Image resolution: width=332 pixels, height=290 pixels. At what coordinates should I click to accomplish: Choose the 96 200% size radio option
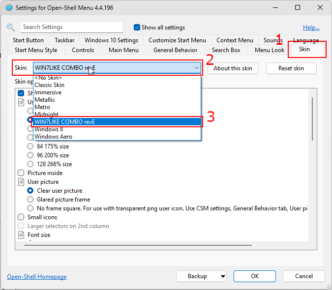(x=30, y=155)
